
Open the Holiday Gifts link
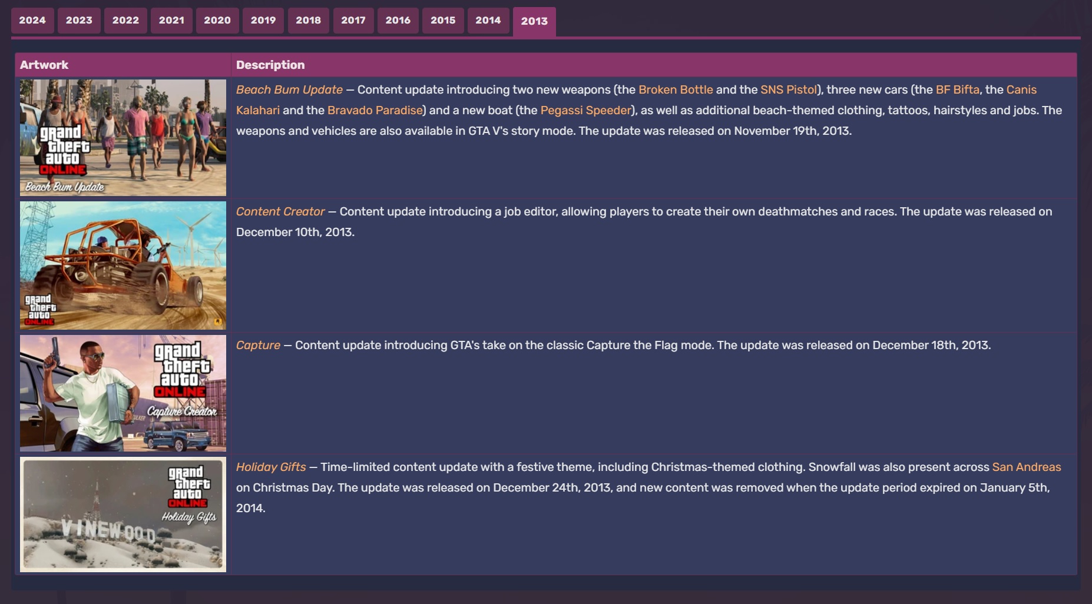click(x=271, y=467)
